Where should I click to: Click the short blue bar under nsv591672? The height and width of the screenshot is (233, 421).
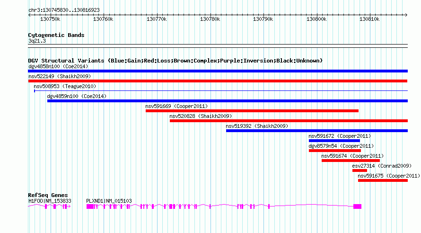coord(334,141)
